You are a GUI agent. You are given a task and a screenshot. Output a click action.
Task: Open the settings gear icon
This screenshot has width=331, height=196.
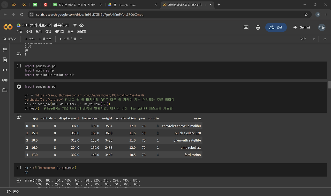(258, 27)
